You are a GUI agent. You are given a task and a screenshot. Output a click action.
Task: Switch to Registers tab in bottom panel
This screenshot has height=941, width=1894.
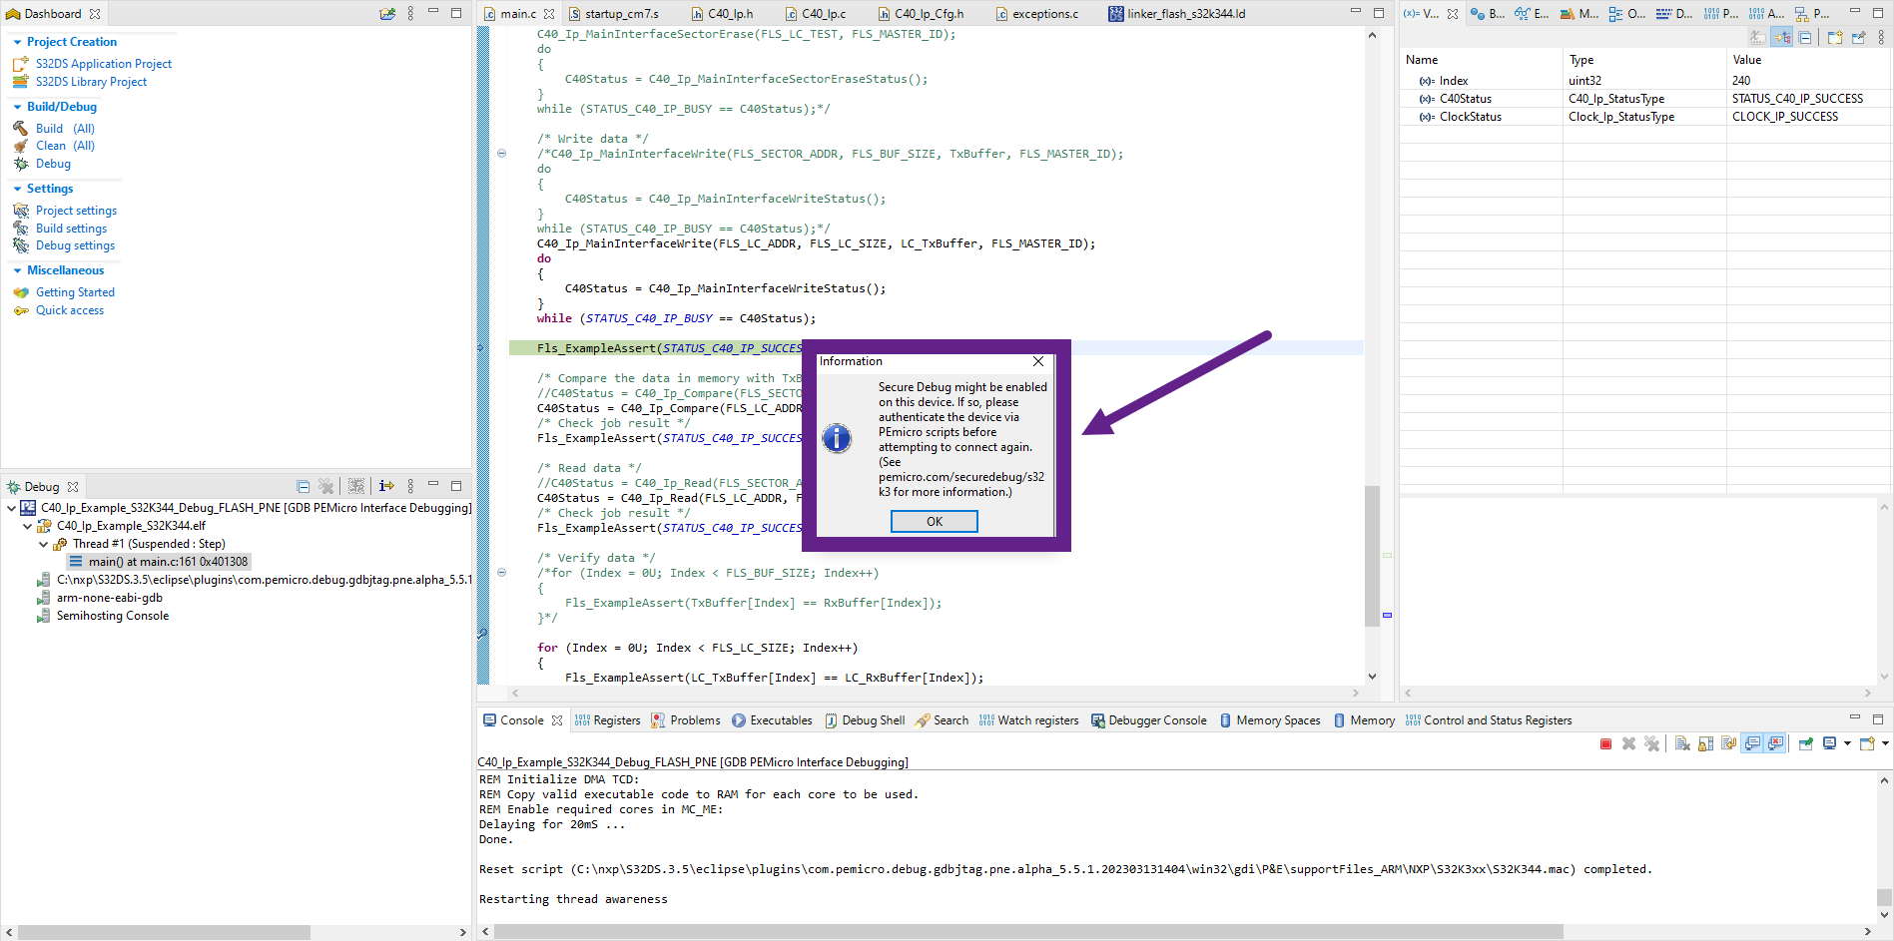coord(608,720)
